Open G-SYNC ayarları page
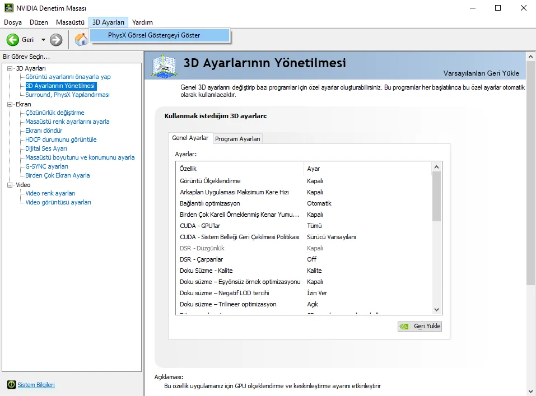Image resolution: width=536 pixels, height=396 pixels. [47, 166]
